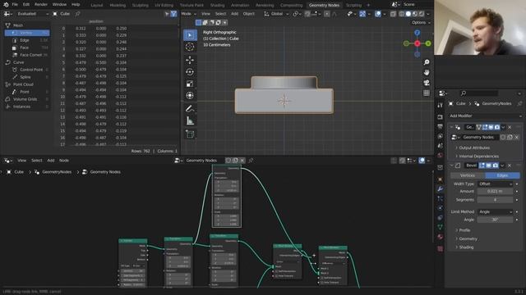Pin the Geometry Nodes editor node tree
526x295 pixels.
coord(251,161)
